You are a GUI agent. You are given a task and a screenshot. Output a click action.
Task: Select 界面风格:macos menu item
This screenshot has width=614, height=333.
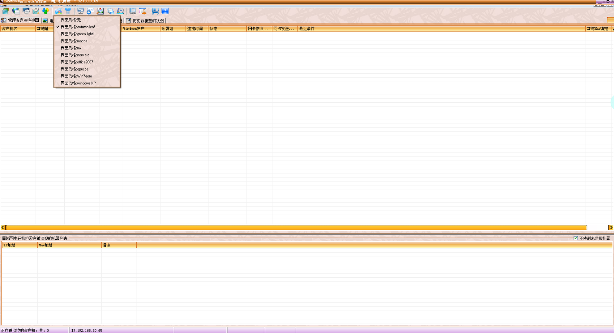pyautogui.click(x=87, y=41)
